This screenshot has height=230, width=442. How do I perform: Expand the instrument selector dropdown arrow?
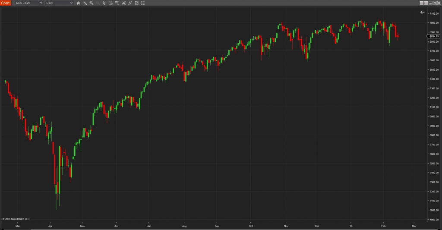[41, 3]
